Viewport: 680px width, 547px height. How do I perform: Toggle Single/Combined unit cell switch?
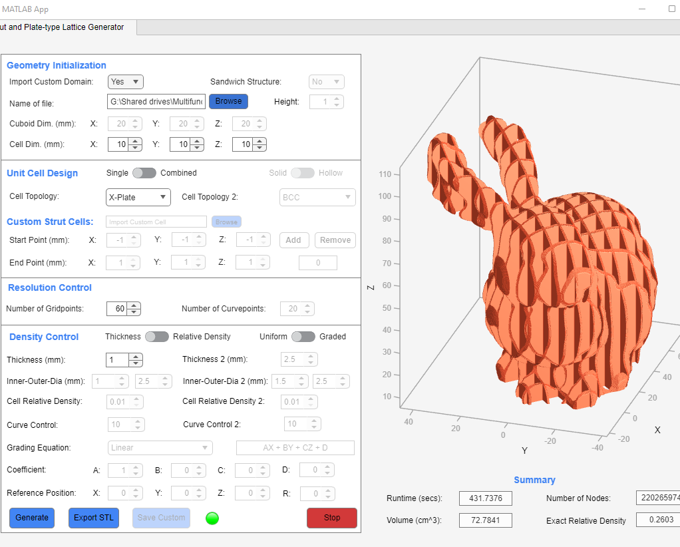[x=144, y=173]
